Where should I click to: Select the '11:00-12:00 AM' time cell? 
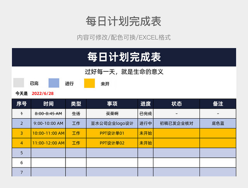tap(48, 143)
